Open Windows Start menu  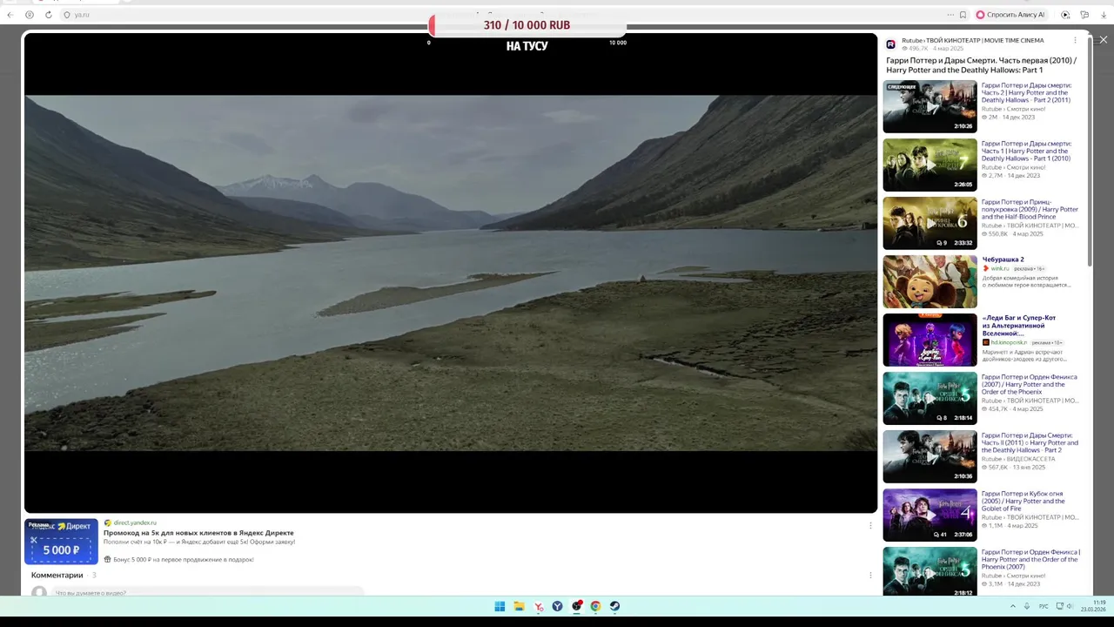click(x=500, y=606)
